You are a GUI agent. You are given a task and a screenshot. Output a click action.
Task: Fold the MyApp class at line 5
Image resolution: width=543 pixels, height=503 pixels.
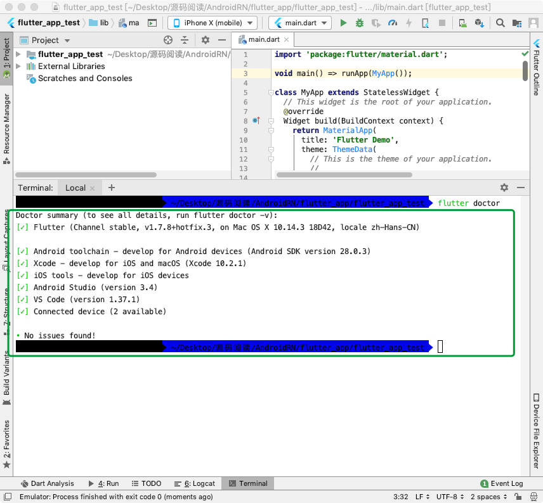coord(271,92)
